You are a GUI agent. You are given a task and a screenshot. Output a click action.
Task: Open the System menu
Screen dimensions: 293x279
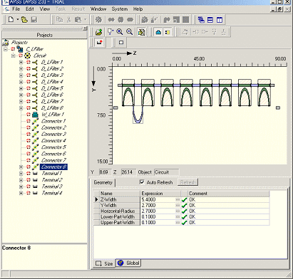tap(120, 9)
